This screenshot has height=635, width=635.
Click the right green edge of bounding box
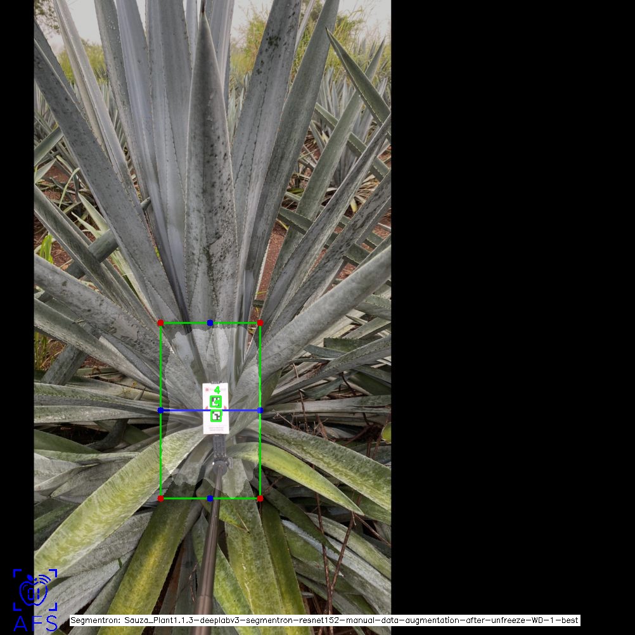coord(260,368)
